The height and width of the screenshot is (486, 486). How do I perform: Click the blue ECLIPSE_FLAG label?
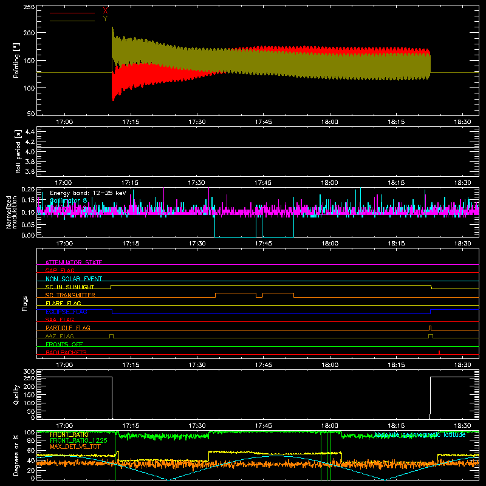click(x=66, y=312)
